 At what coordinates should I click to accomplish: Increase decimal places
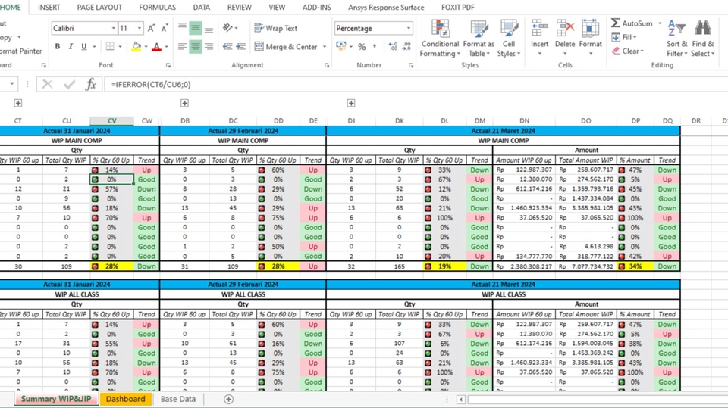click(x=393, y=46)
